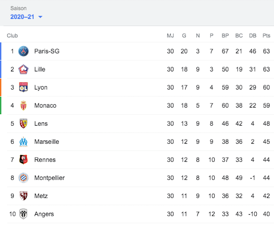The width and height of the screenshot is (274, 225).
Task: Click the Monaco club badge
Action: click(x=23, y=106)
